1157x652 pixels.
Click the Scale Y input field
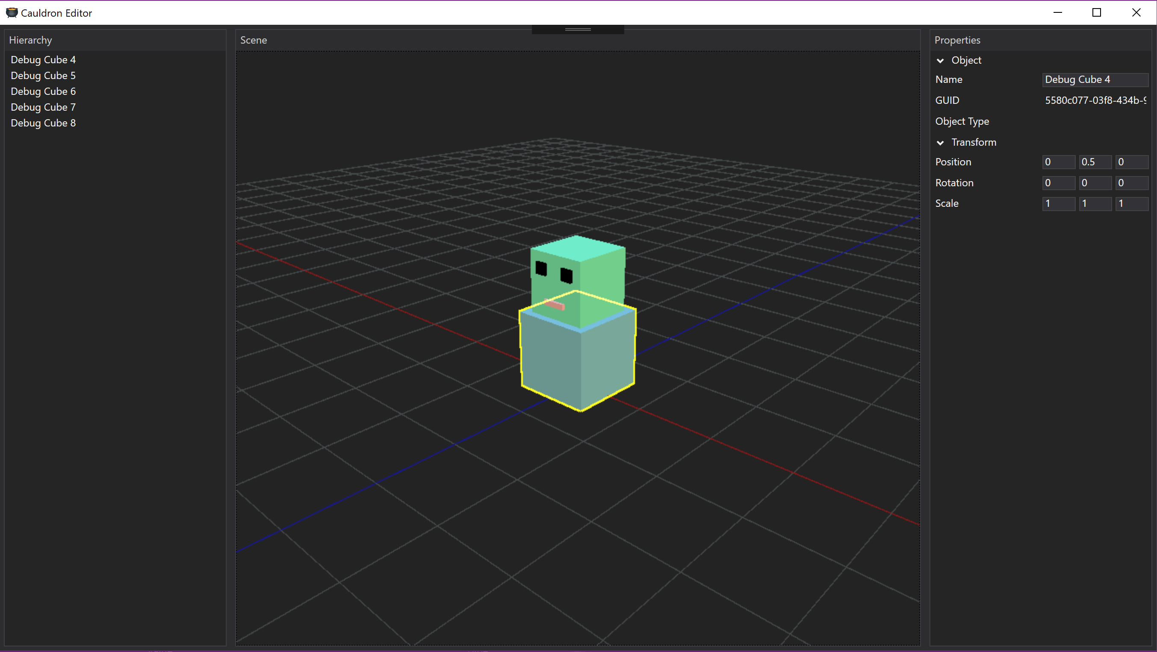click(x=1095, y=203)
